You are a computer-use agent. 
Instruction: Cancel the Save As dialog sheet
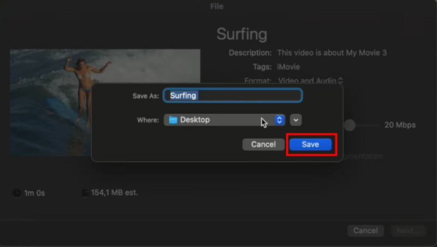pos(263,144)
